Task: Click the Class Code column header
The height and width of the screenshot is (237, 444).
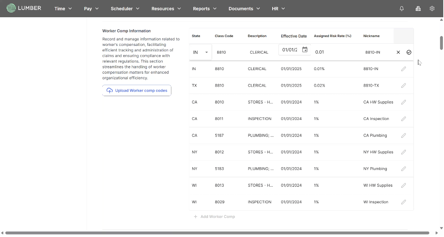Action: click(x=224, y=36)
